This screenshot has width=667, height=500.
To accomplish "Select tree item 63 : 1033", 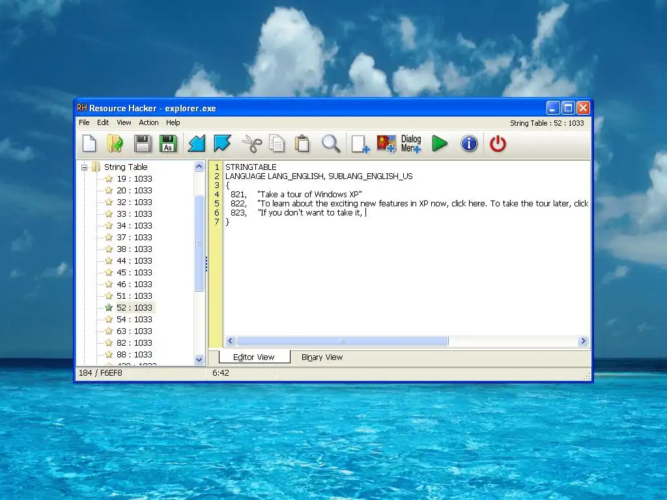I will 134,331.
